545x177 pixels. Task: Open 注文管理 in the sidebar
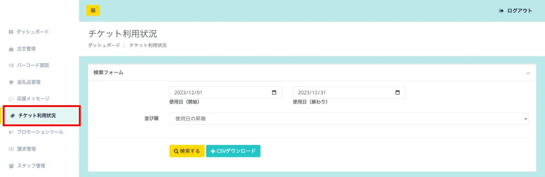pos(27,49)
